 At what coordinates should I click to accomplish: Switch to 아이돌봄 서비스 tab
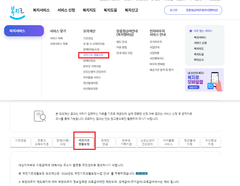click(169, 142)
